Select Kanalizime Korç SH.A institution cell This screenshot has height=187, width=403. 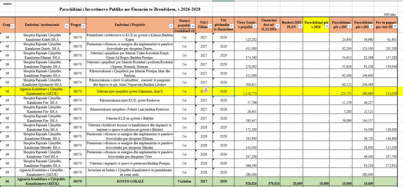42,127
